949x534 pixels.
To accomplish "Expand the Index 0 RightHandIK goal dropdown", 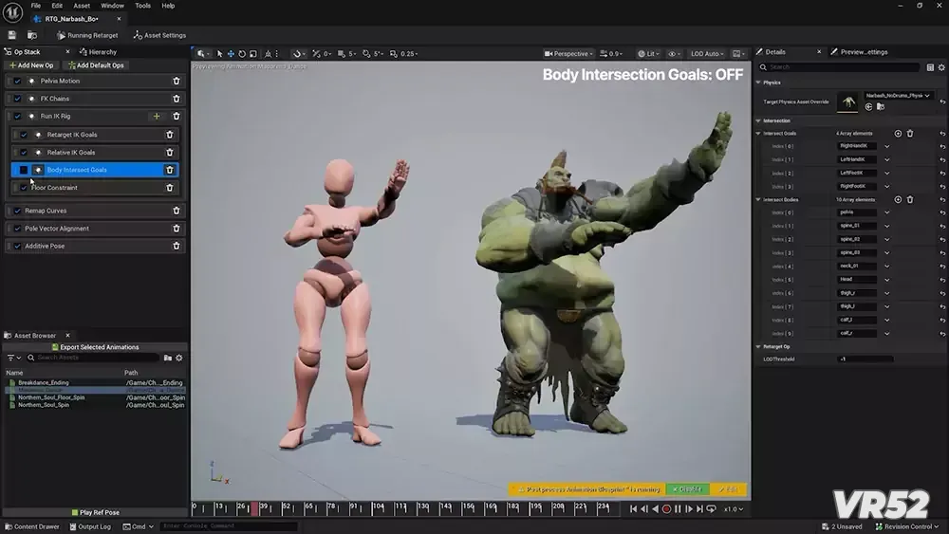I will [886, 146].
